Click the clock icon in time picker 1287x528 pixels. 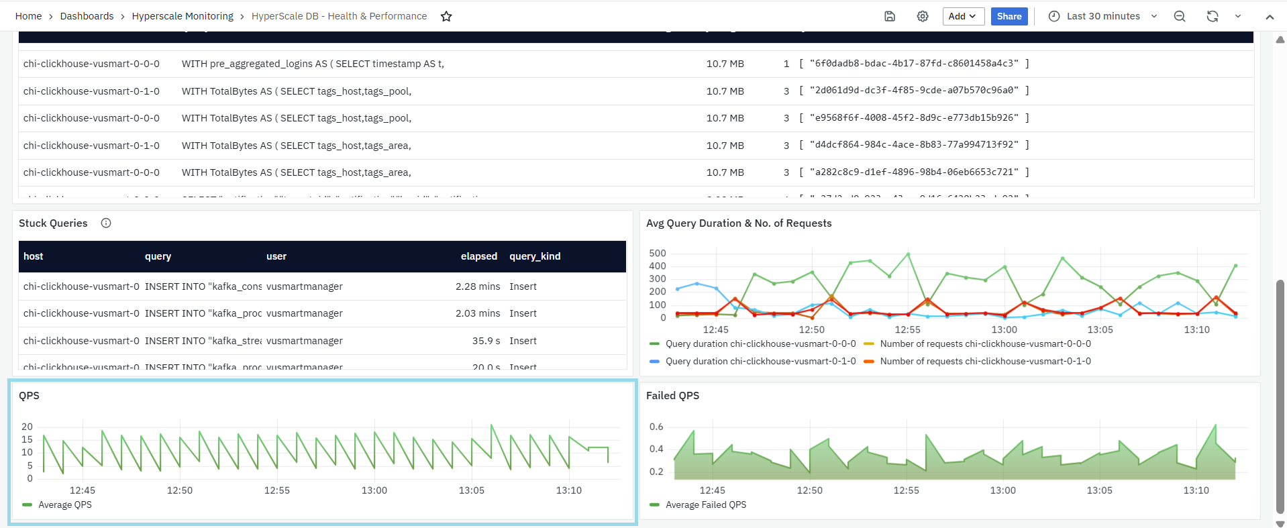[x=1054, y=17]
